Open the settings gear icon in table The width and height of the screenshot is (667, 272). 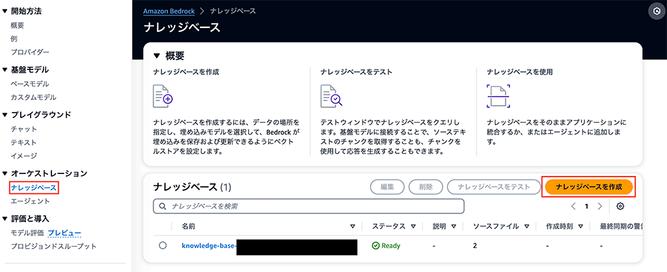coord(620,206)
